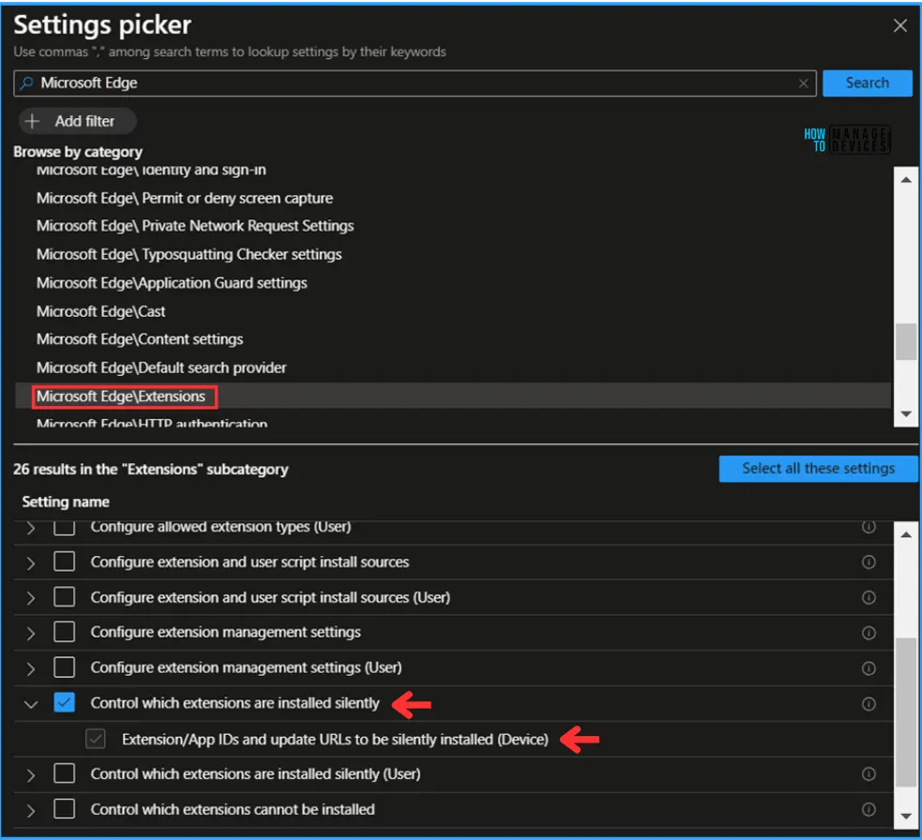Select Microsoft Edge\Application Guard settings category
The image size is (922, 840).
click(172, 283)
